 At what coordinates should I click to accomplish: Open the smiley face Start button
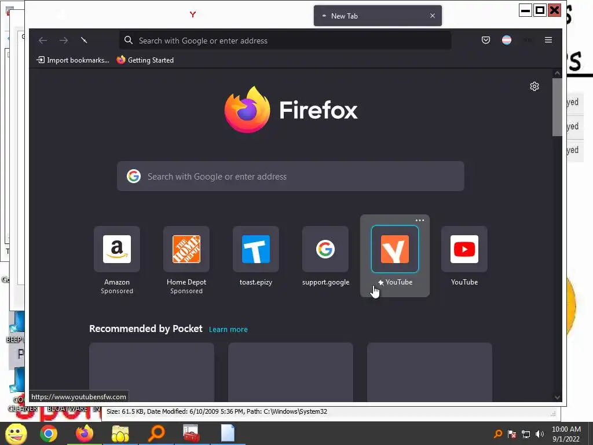pyautogui.click(x=16, y=433)
